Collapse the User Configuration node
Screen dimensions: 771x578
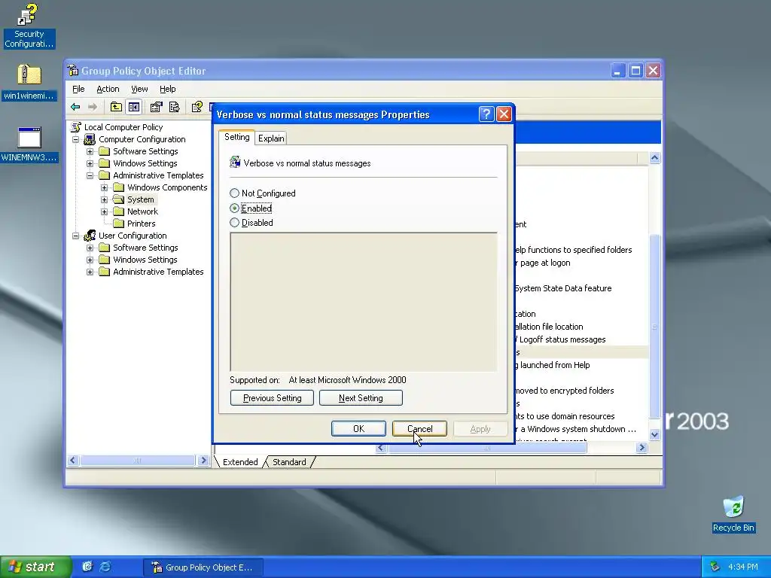(x=76, y=236)
